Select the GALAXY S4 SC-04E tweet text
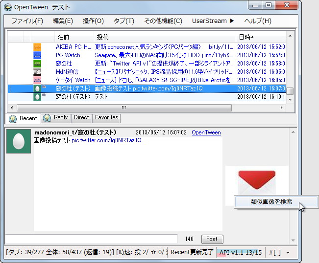The image size is (319, 263). (x=164, y=80)
